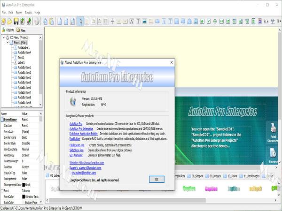Collapse the CD Menu [Project] tree node
This screenshot has height=211, width=282.
pyautogui.click(x=3, y=38)
